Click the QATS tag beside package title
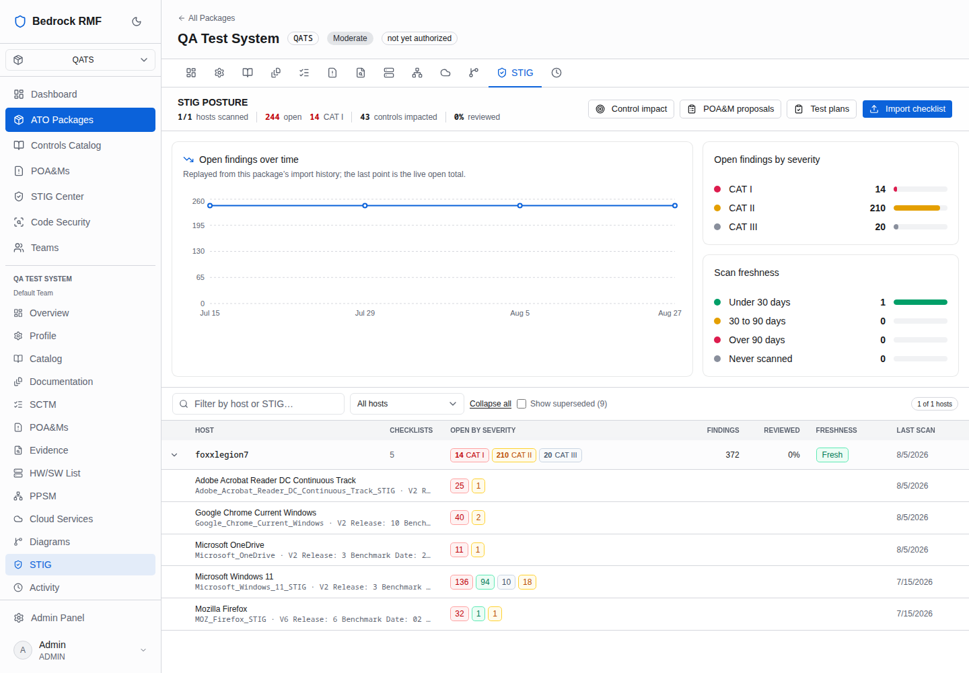Viewport: 969px width, 673px height. coord(303,38)
